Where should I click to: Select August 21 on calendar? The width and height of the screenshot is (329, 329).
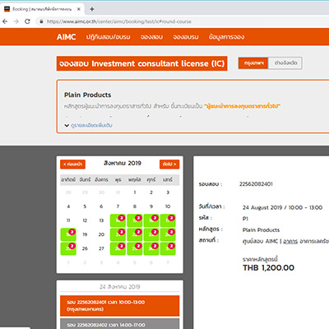point(118,234)
